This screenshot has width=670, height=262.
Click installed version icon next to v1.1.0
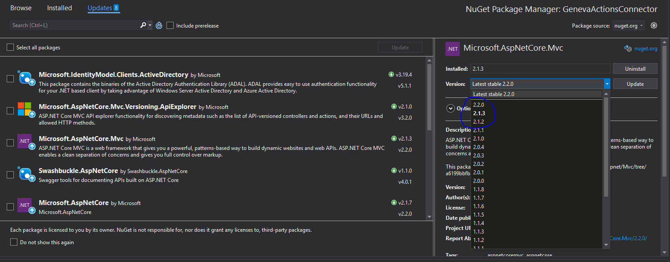[x=394, y=171]
